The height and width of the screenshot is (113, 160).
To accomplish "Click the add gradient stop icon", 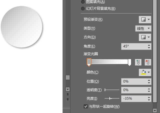I will [x=138, y=62].
